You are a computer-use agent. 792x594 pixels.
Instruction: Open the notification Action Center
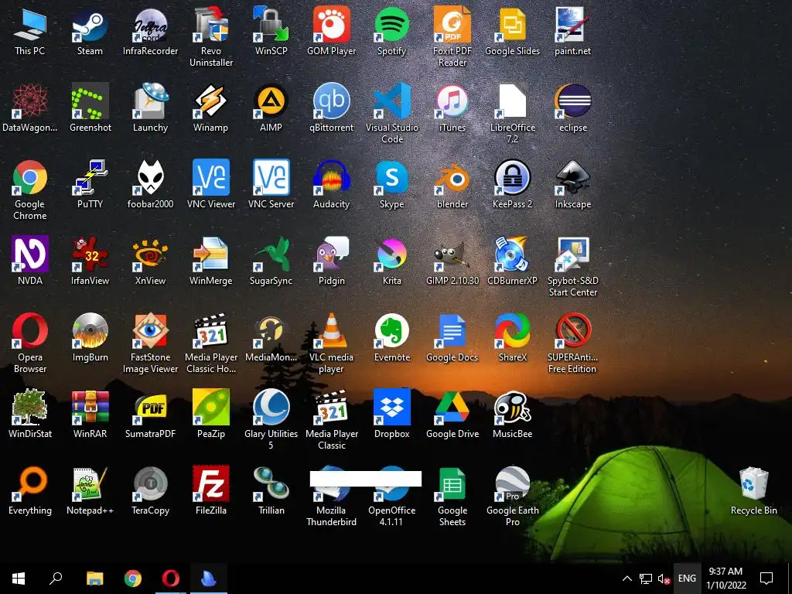(x=766, y=578)
